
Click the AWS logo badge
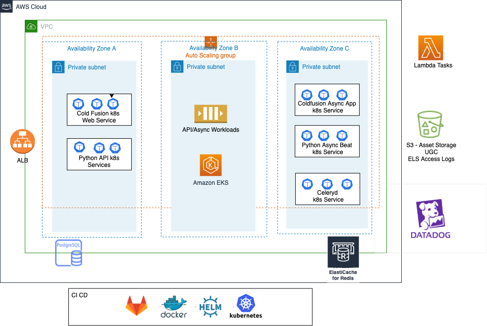coord(6,6)
